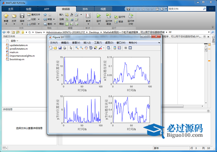Toggle the data cursor tool in the figure
Image resolution: width=217 pixels, height=152 pixels.
coord(95,48)
